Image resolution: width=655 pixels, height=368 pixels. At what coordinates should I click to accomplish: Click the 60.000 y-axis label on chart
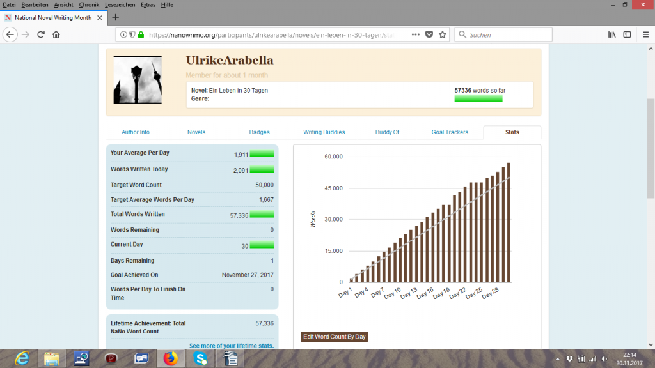333,157
